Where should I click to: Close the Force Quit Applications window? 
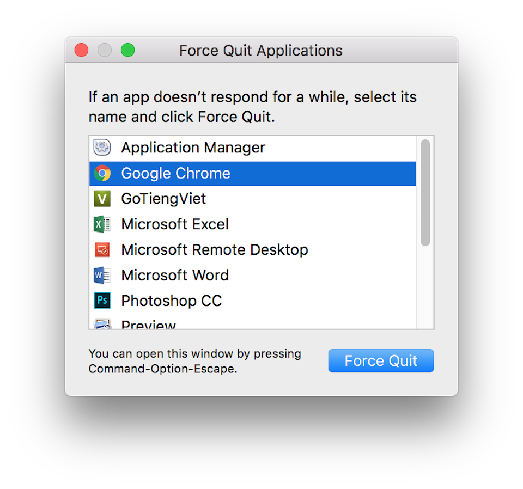(x=81, y=51)
